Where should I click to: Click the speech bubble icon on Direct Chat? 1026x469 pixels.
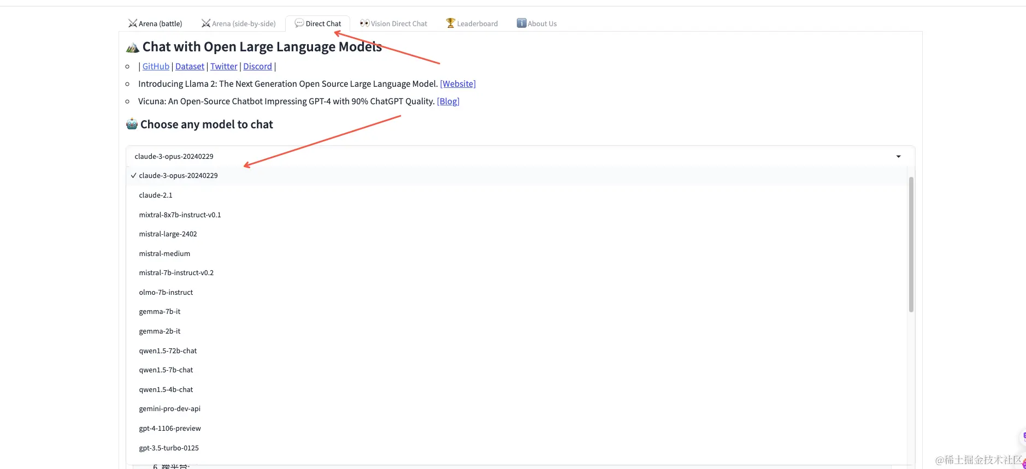[x=299, y=23]
